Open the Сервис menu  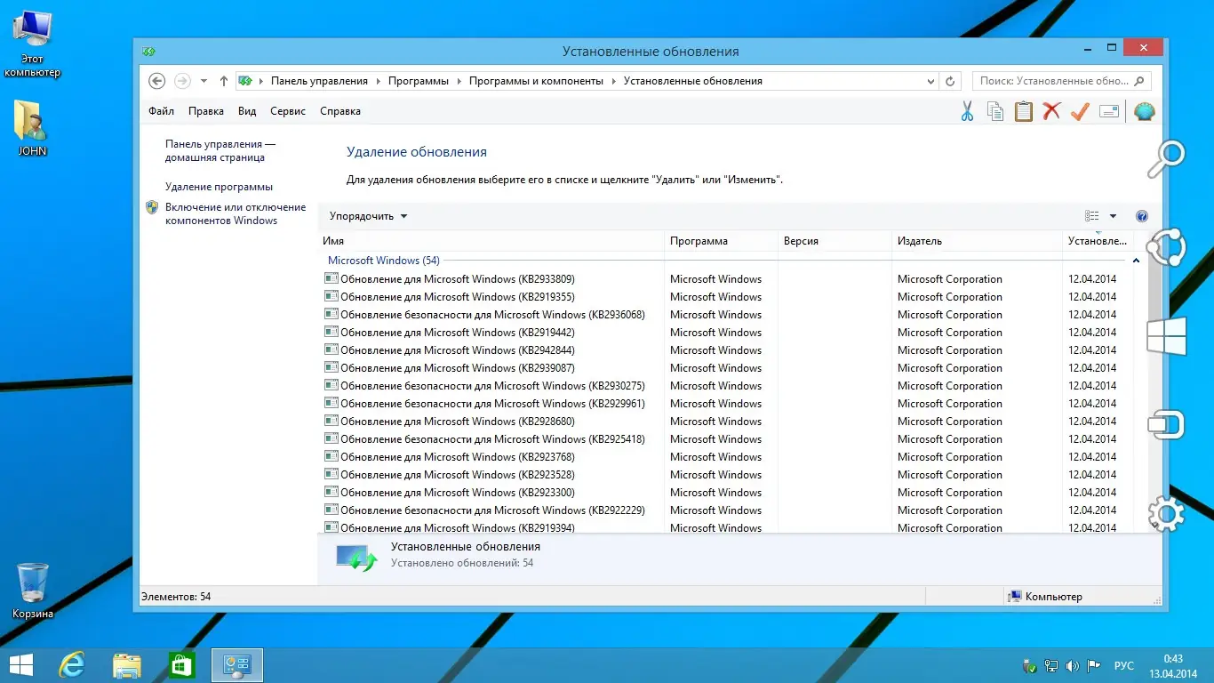click(x=287, y=110)
